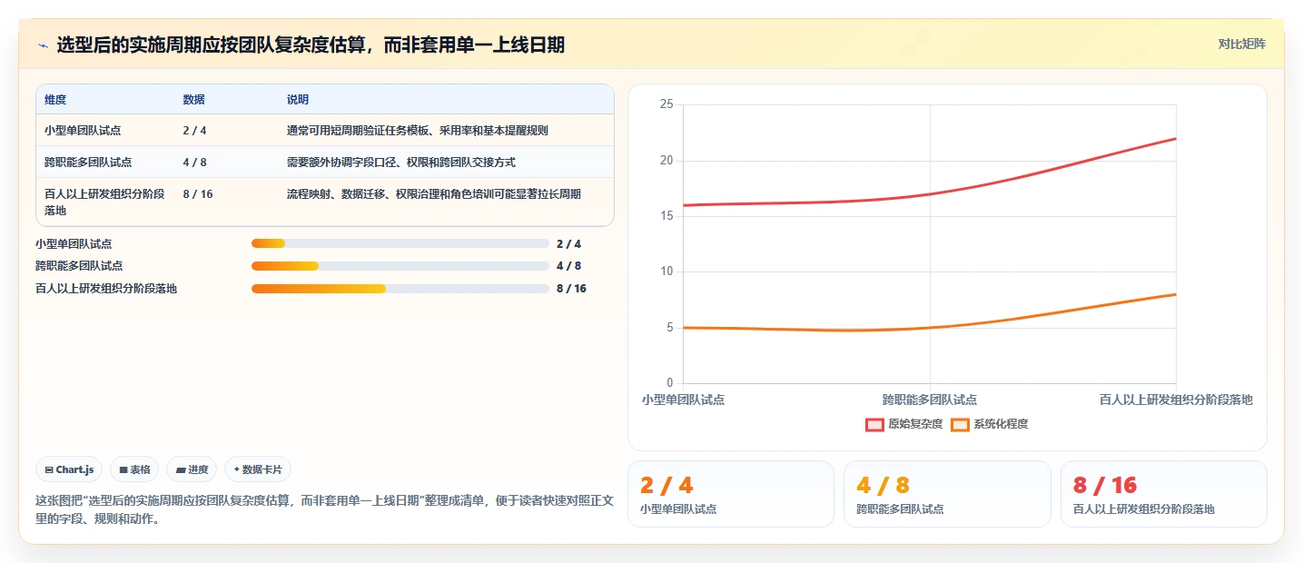Click y-axis value 25
Viewport: 1303px width, 563px height.
[x=666, y=104]
